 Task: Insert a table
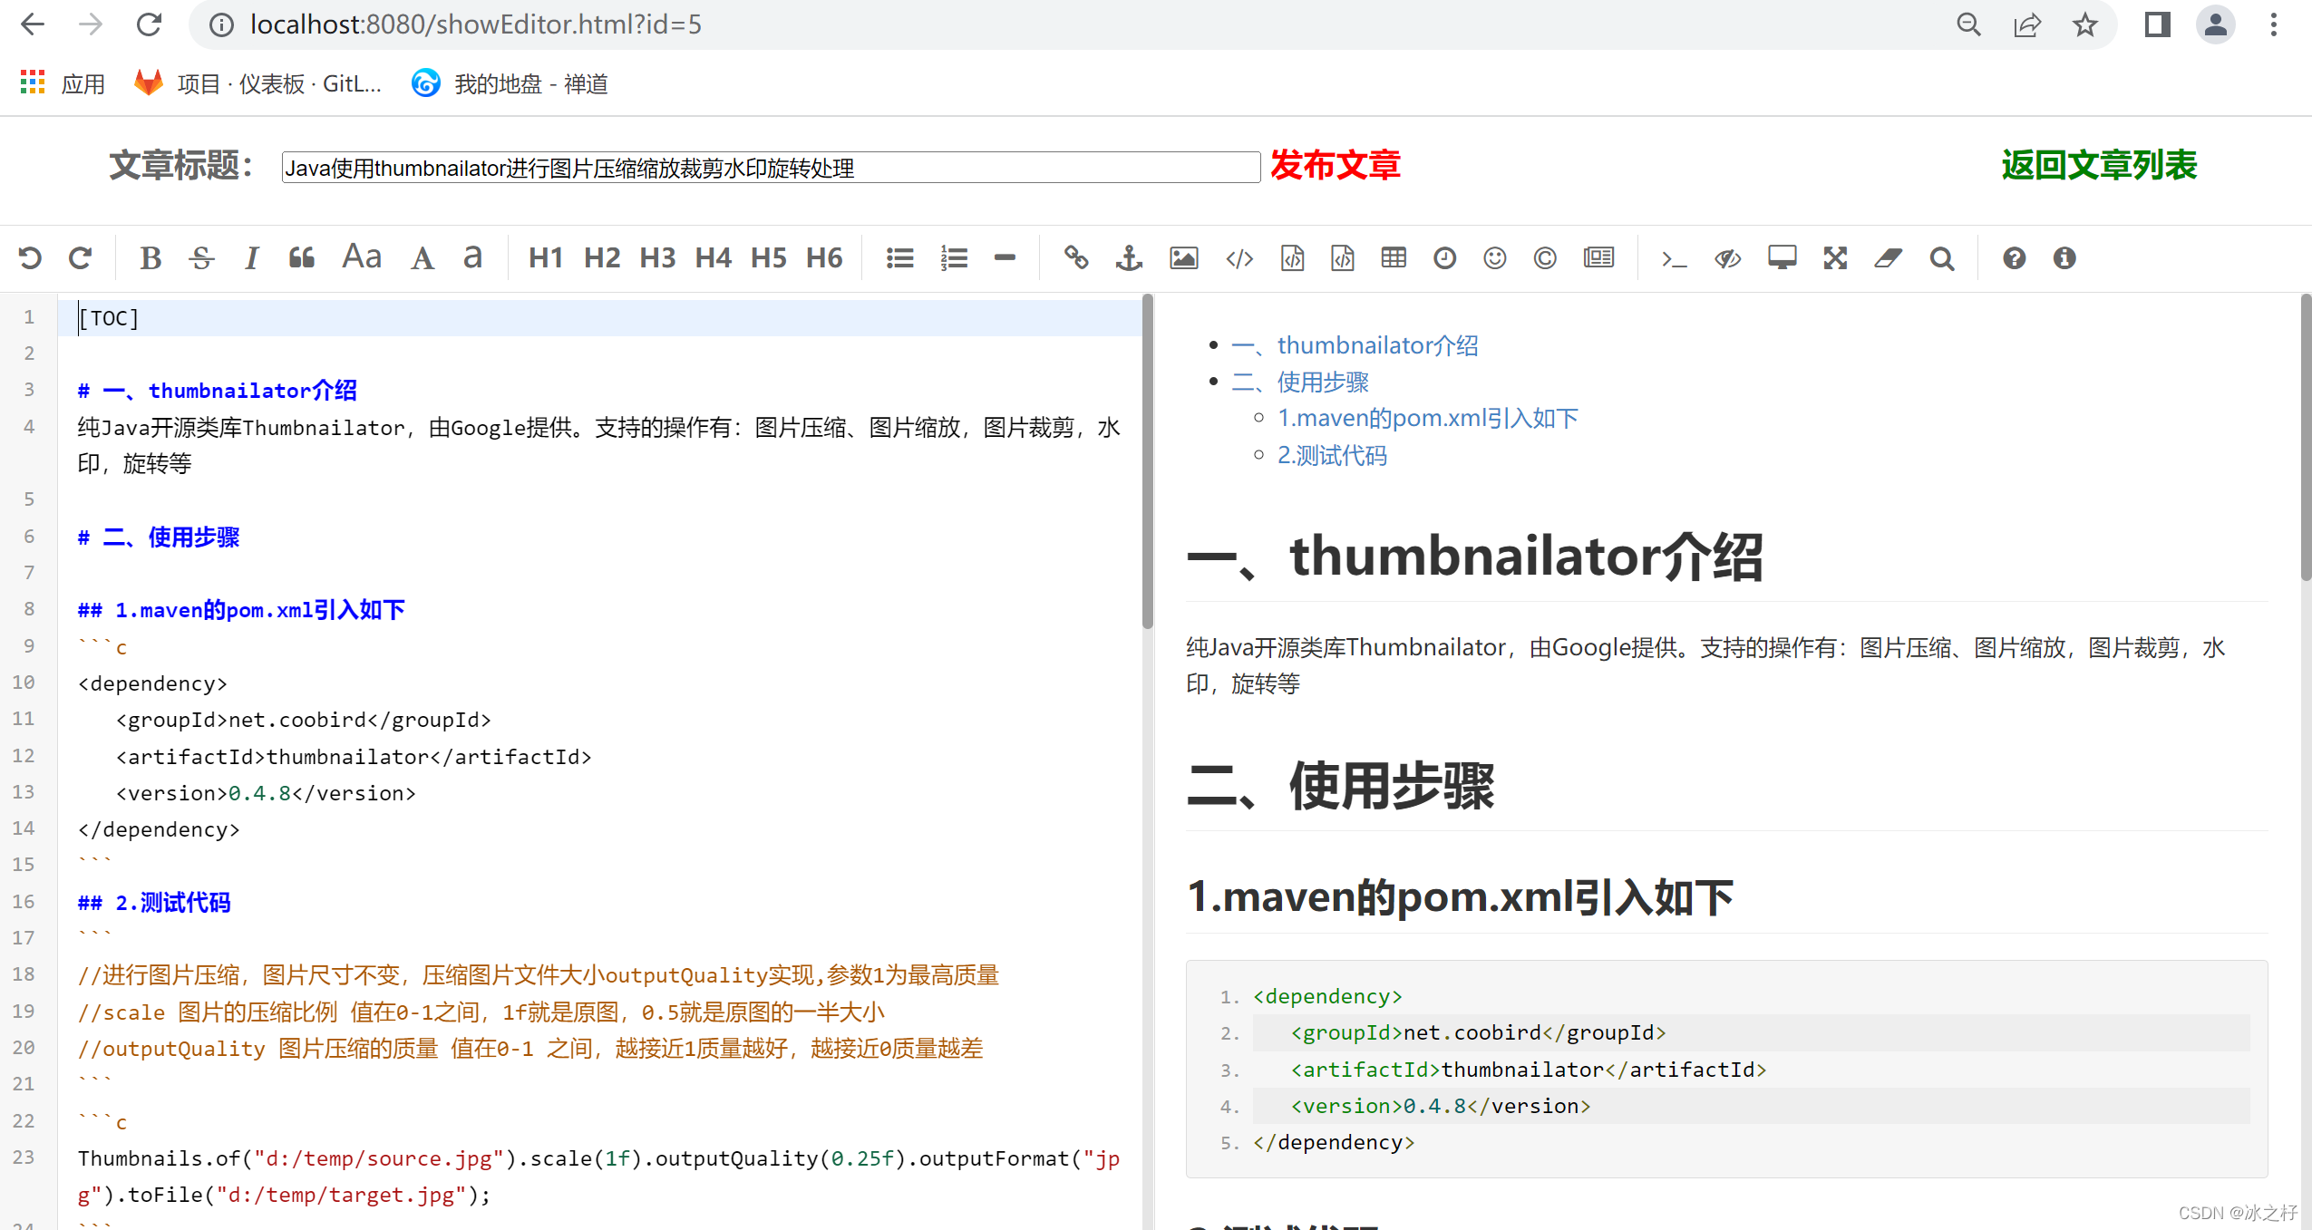[1394, 258]
